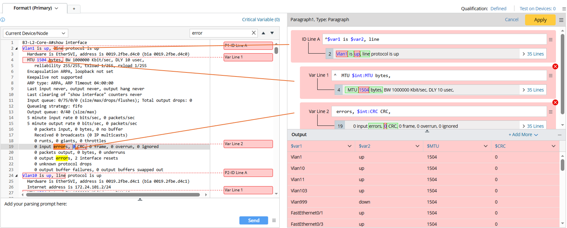Jump to previous search match arrow
This screenshot has height=228, width=567.
pos(263,33)
